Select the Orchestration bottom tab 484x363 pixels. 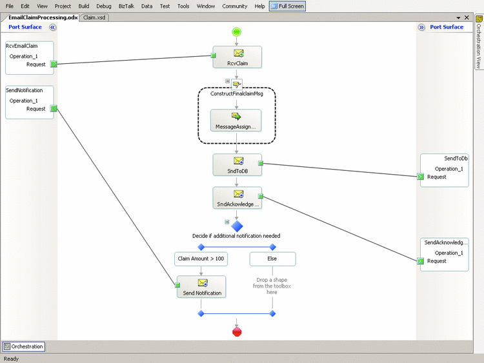pyautogui.click(x=24, y=347)
